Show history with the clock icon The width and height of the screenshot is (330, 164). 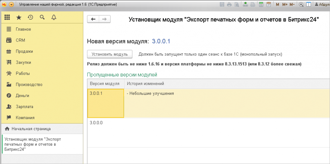(30, 17)
